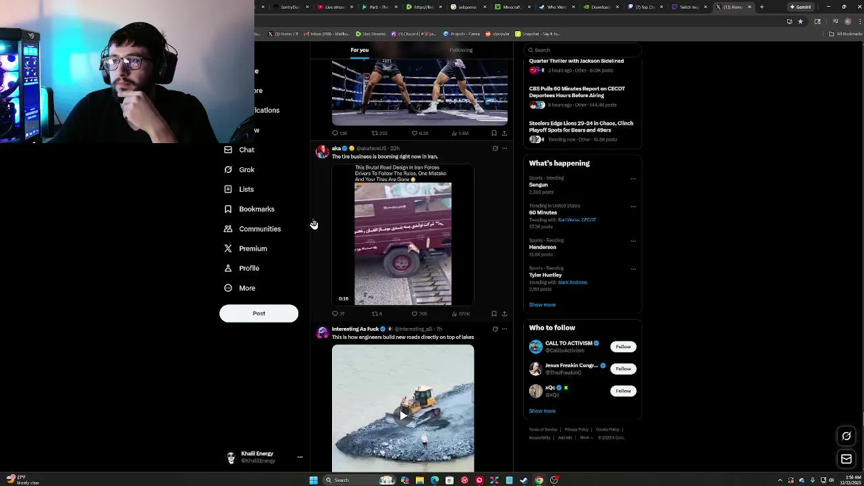Open Lists in the sidebar
The width and height of the screenshot is (864, 486).
[x=239, y=189]
